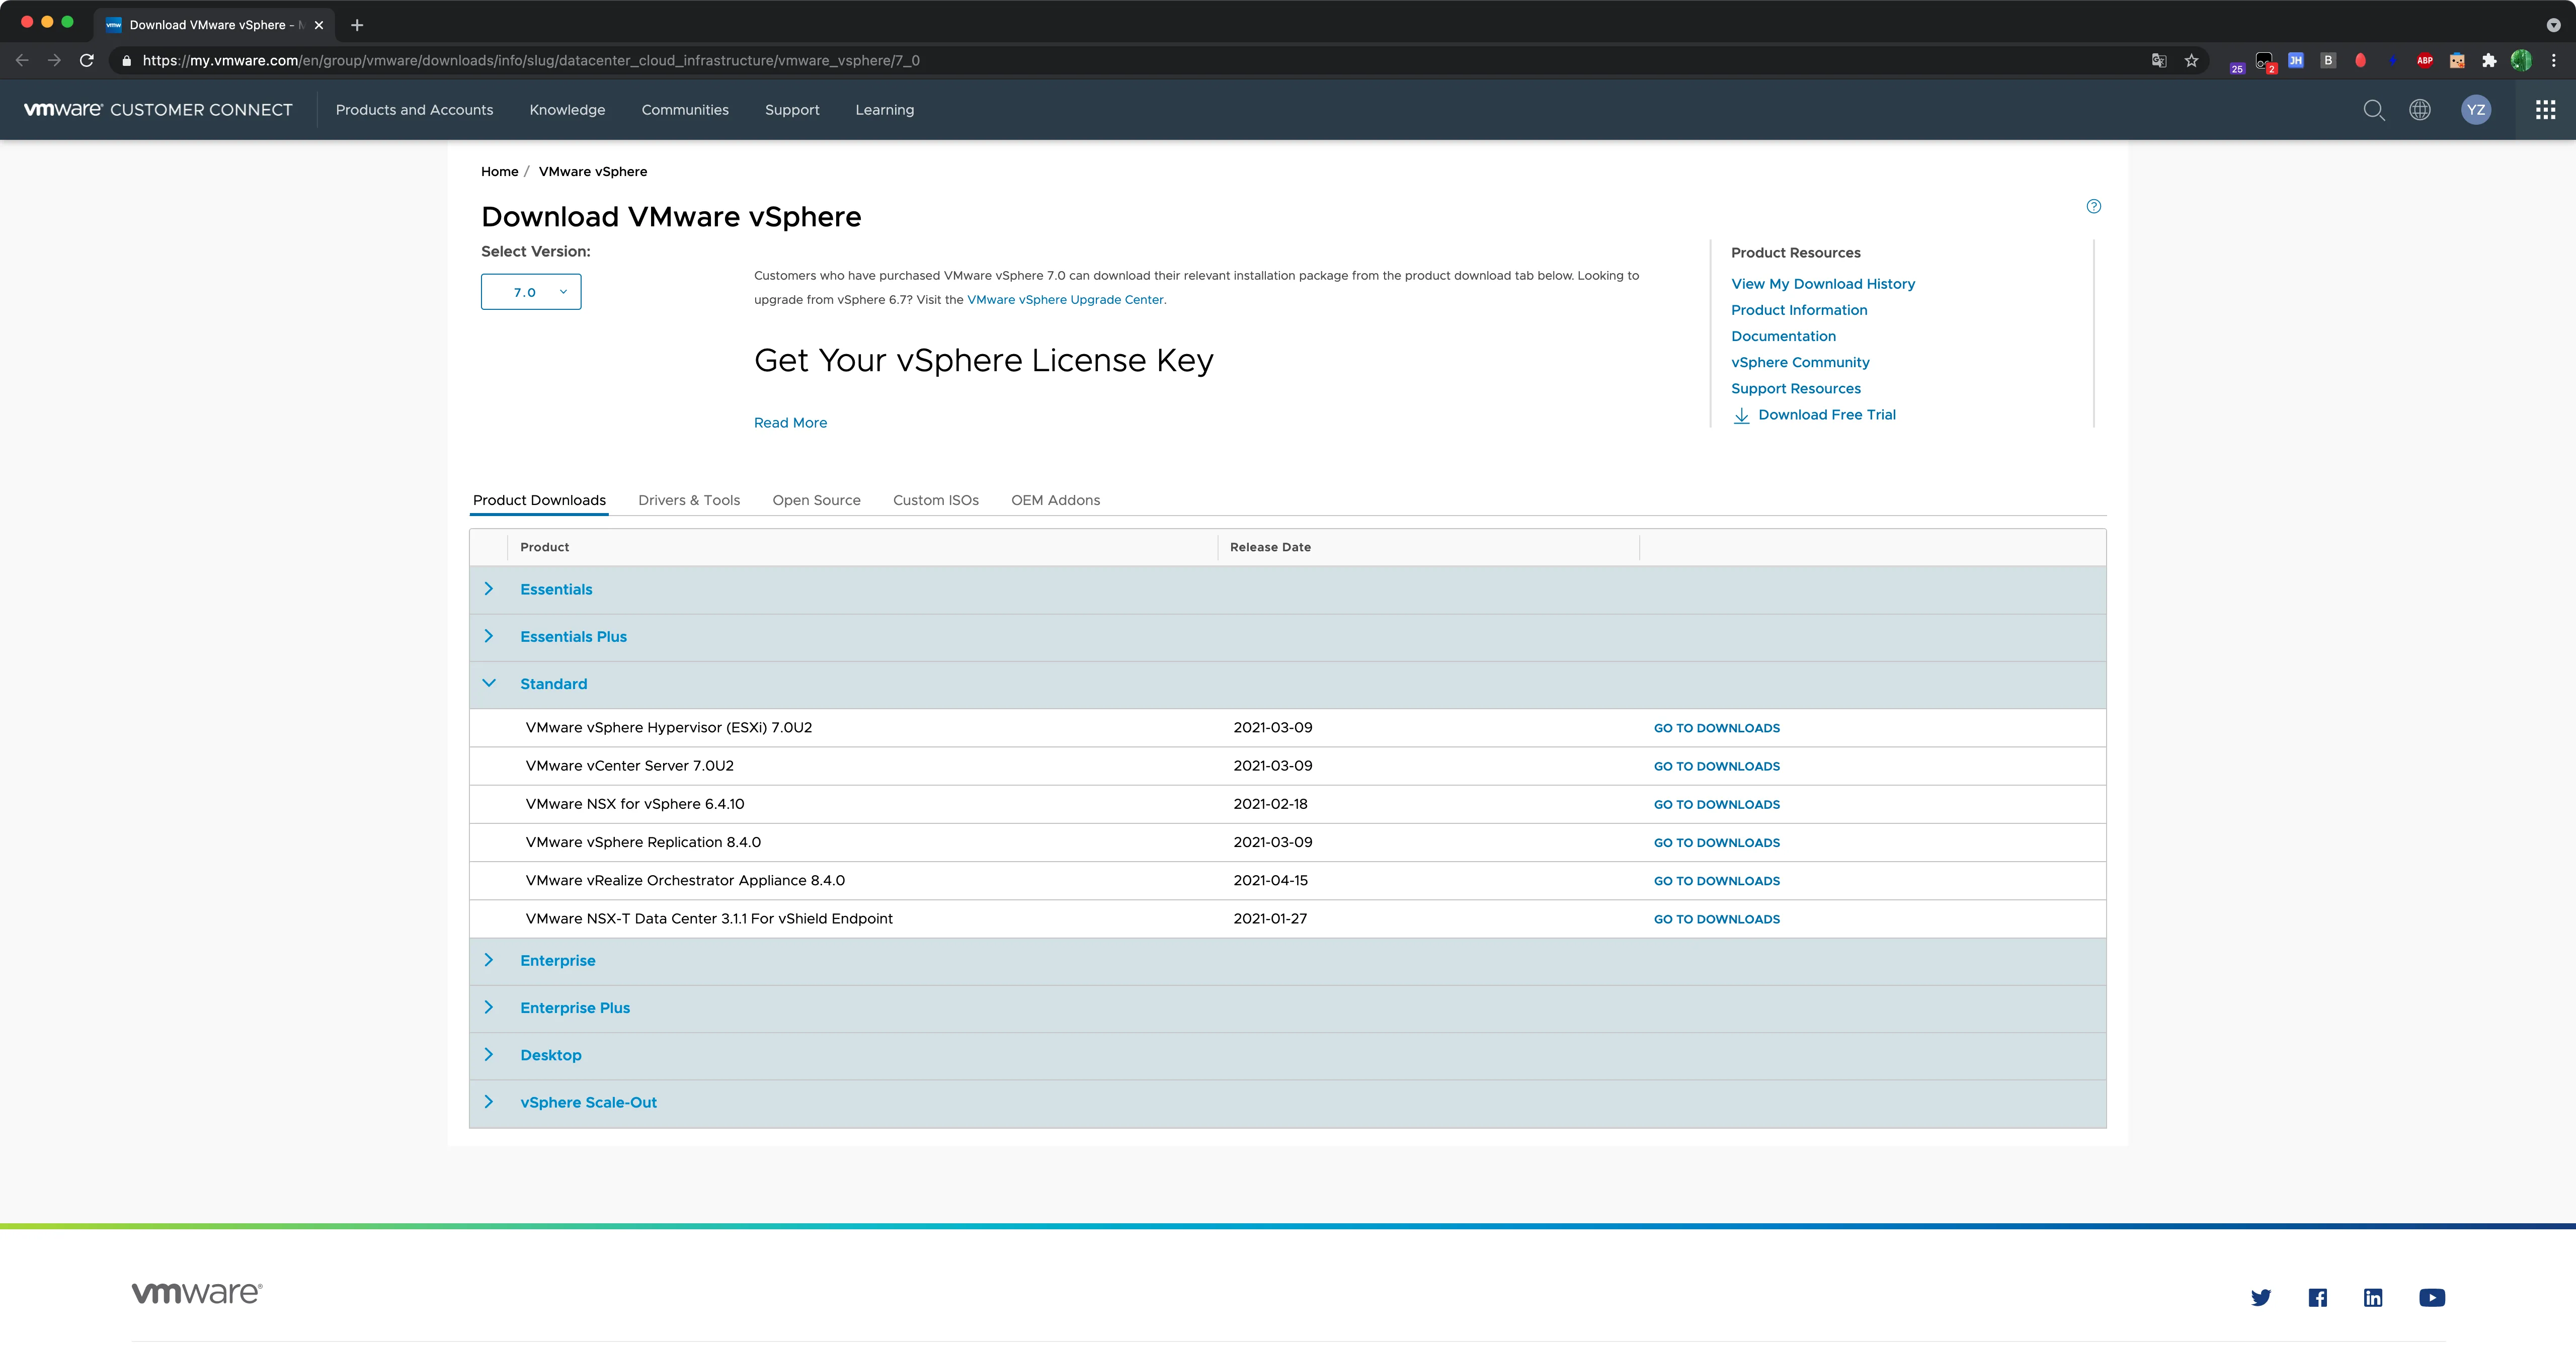The image size is (2576, 1348).
Task: Open the YZ user avatar menu
Action: 2476,110
